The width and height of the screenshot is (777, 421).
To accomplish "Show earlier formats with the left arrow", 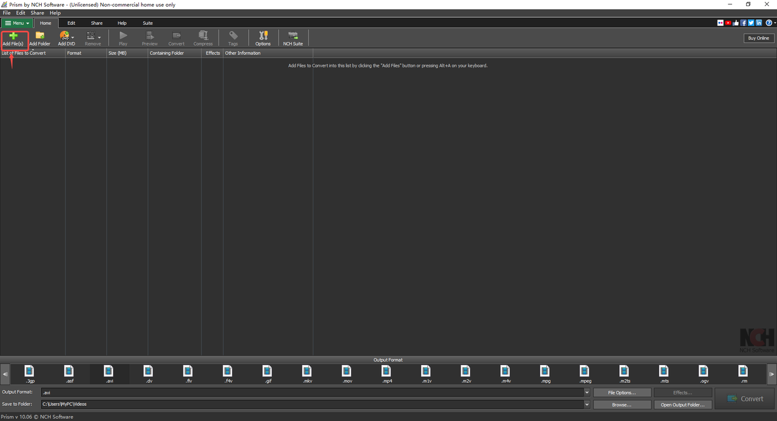I will click(x=5, y=374).
